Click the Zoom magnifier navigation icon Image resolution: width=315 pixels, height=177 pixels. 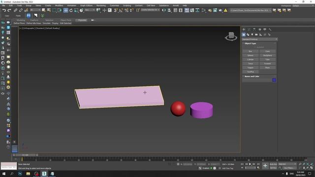pyautogui.click(x=300, y=164)
